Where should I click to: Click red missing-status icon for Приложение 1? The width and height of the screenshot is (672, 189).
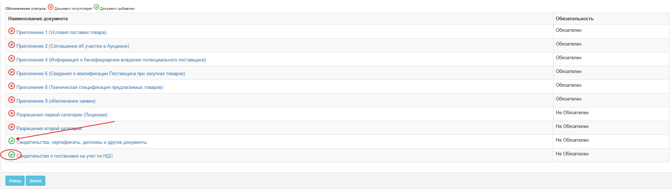pos(12,31)
